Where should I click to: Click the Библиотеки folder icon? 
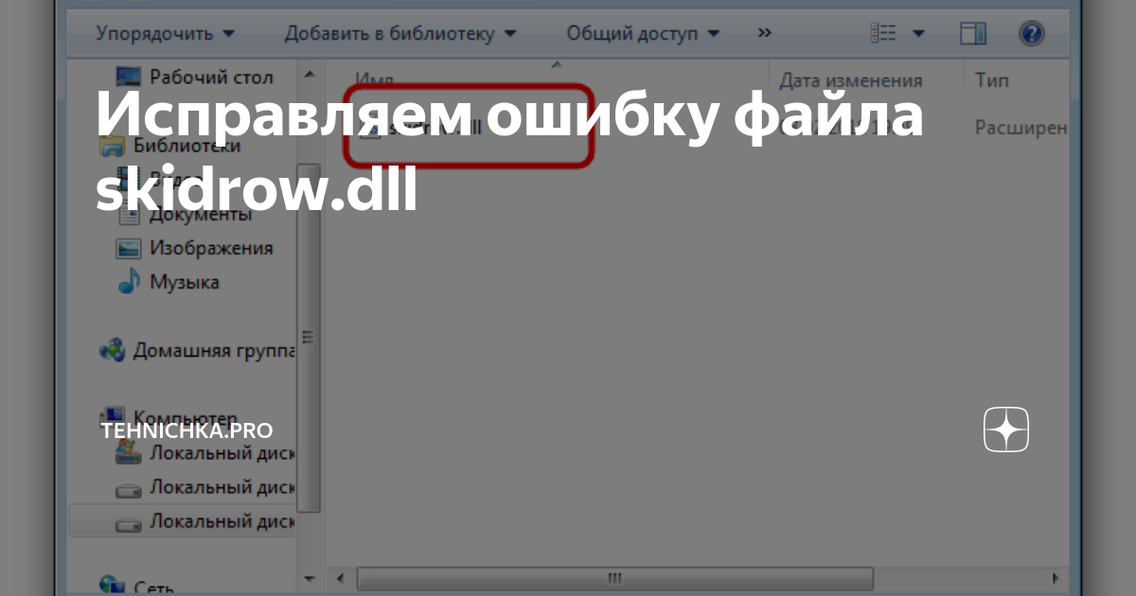point(112,146)
